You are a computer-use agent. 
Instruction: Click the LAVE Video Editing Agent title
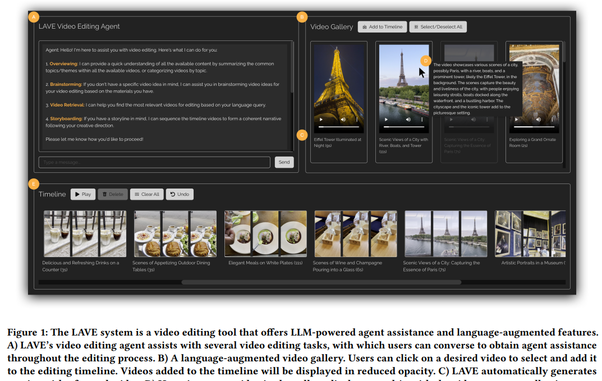(x=79, y=26)
